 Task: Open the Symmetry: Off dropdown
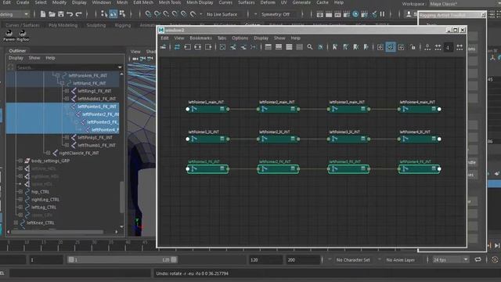[x=276, y=14]
